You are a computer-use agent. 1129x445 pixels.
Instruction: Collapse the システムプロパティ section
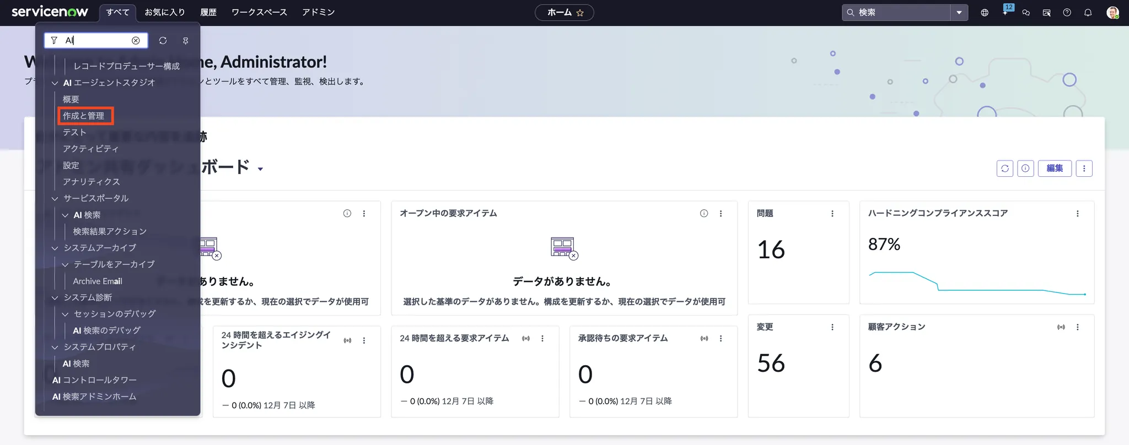[55, 348]
